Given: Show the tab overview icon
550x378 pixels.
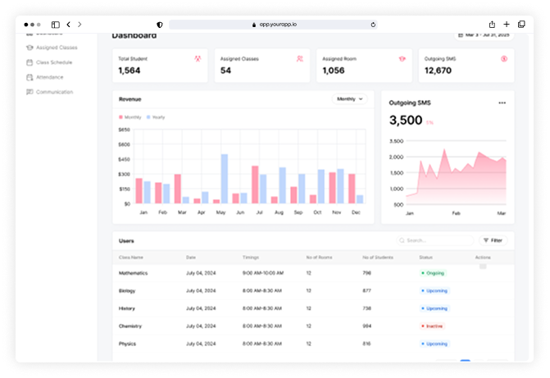Looking at the screenshot, I should point(521,25).
